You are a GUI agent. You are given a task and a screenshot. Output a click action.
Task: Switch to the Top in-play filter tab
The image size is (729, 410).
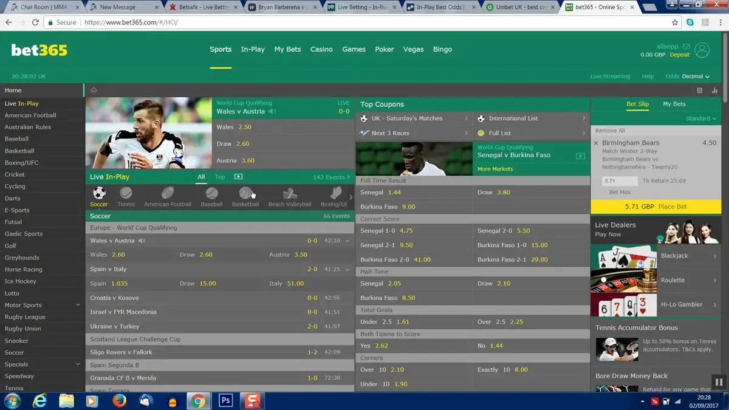coord(220,177)
